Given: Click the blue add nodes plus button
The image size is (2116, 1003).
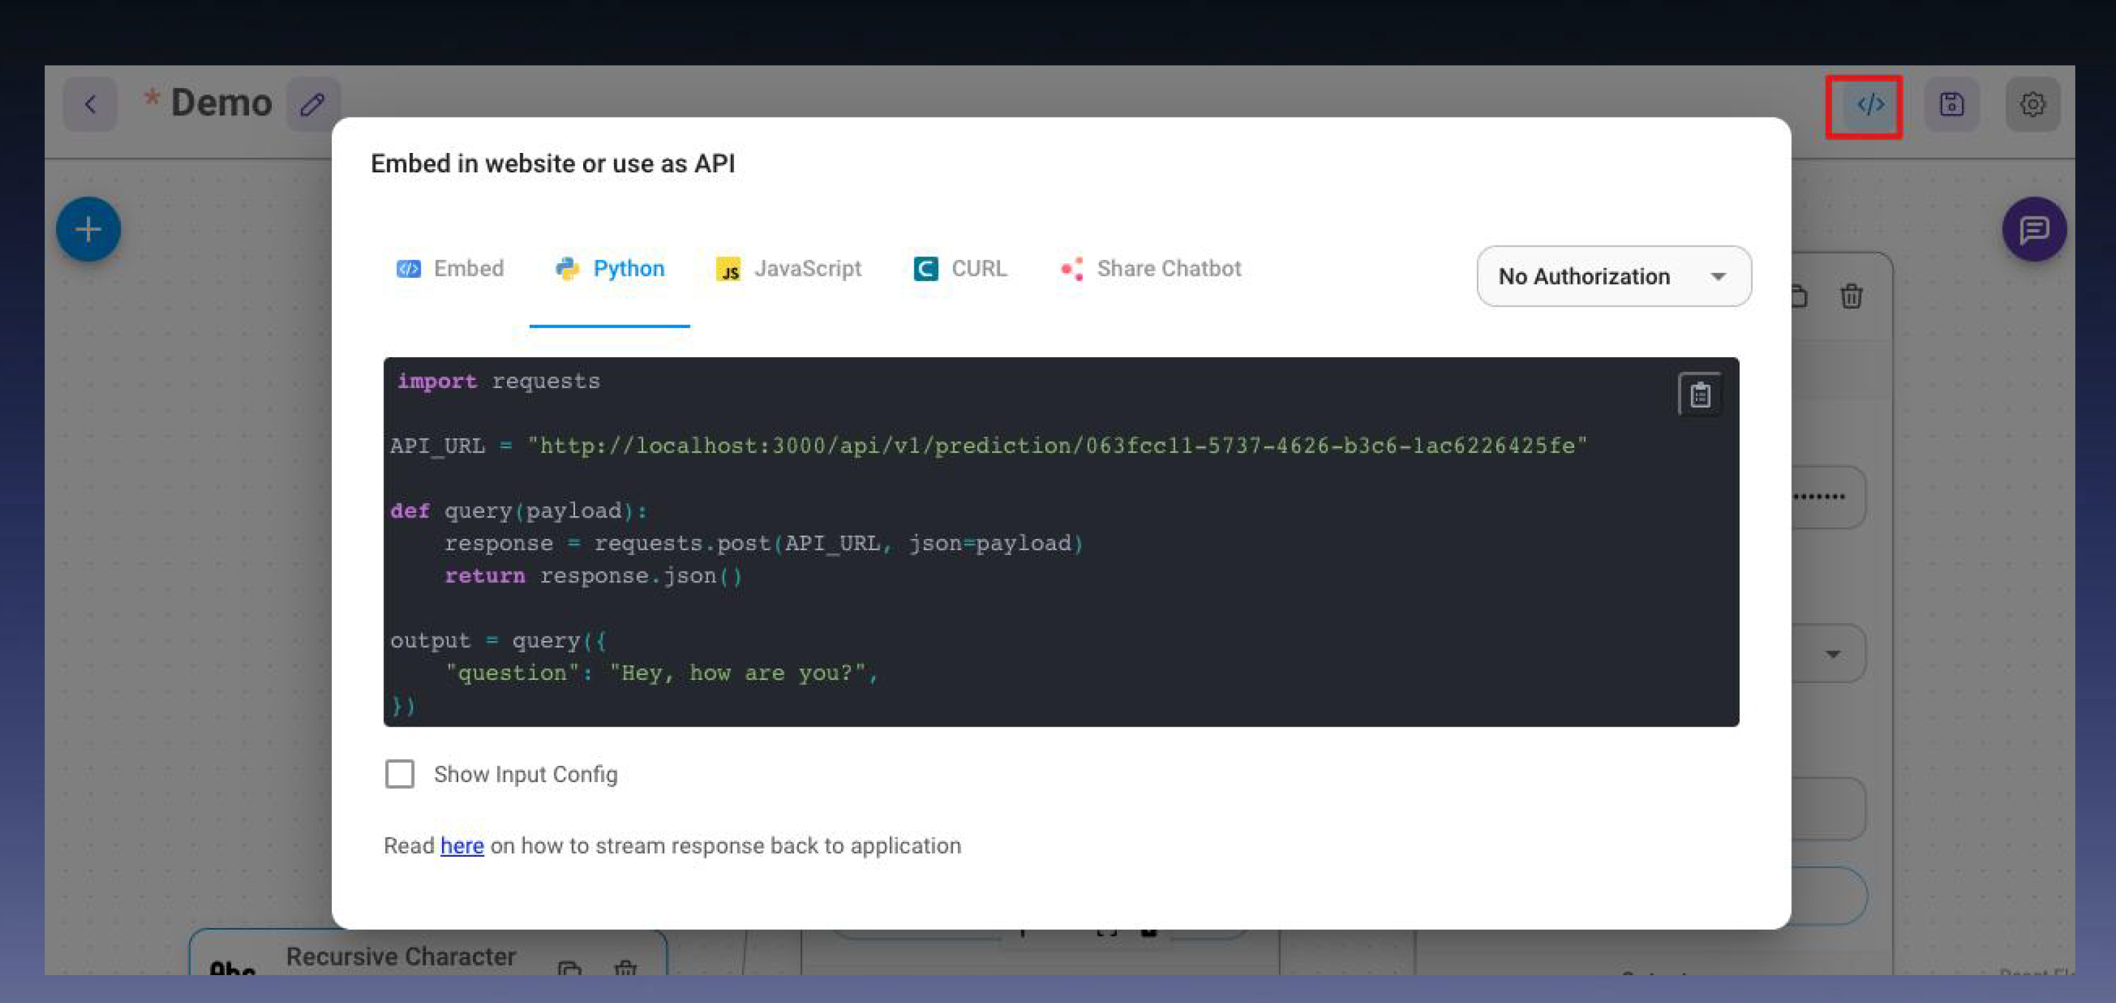Looking at the screenshot, I should point(88,229).
